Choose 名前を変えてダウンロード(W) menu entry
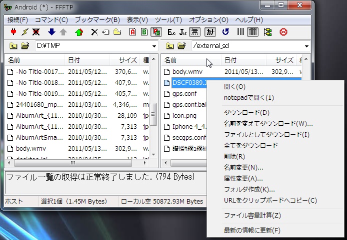Viewport: 347px width, 240px height. [x=275, y=123]
